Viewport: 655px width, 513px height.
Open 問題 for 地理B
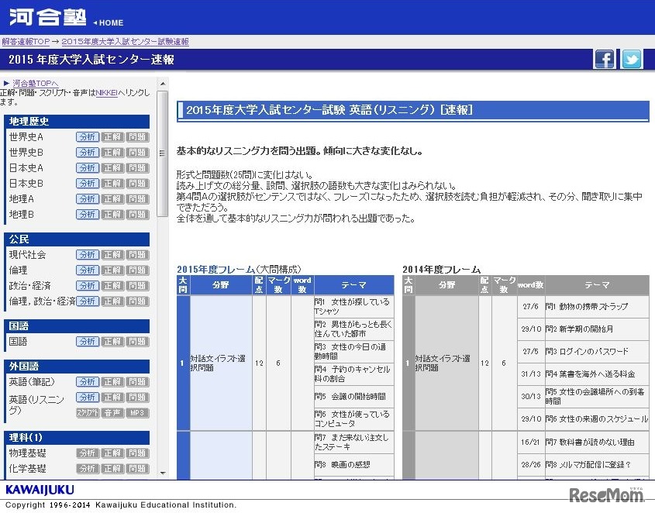click(x=137, y=214)
